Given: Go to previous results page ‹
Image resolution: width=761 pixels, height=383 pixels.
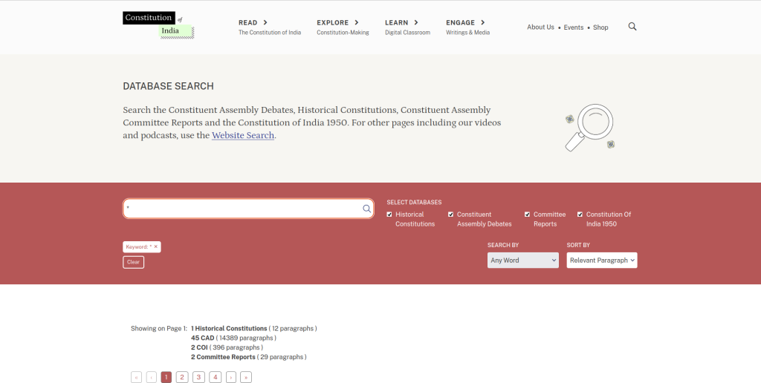Looking at the screenshot, I should click(x=152, y=377).
